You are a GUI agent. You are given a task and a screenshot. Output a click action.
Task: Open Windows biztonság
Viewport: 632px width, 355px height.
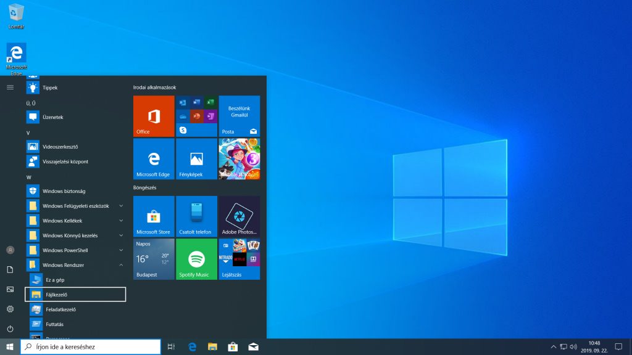pyautogui.click(x=75, y=191)
